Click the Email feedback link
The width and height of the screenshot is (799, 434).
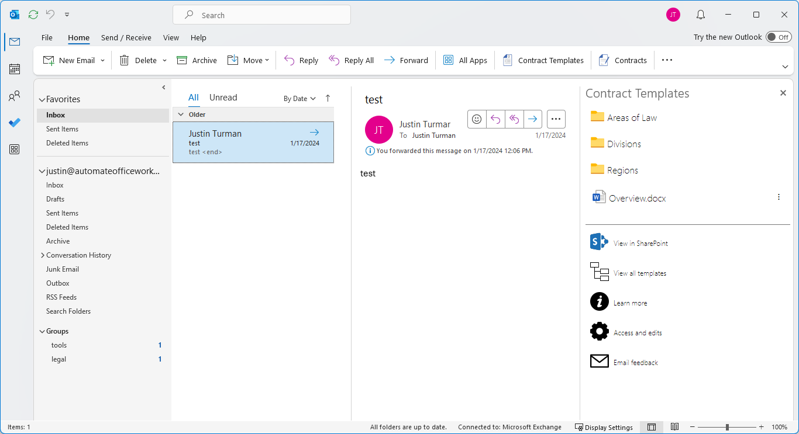click(635, 363)
